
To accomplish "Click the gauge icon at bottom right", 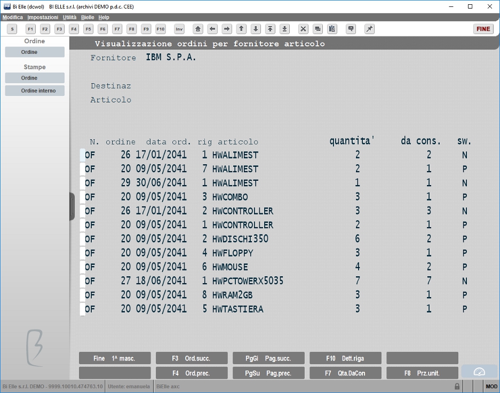I will tap(479, 372).
